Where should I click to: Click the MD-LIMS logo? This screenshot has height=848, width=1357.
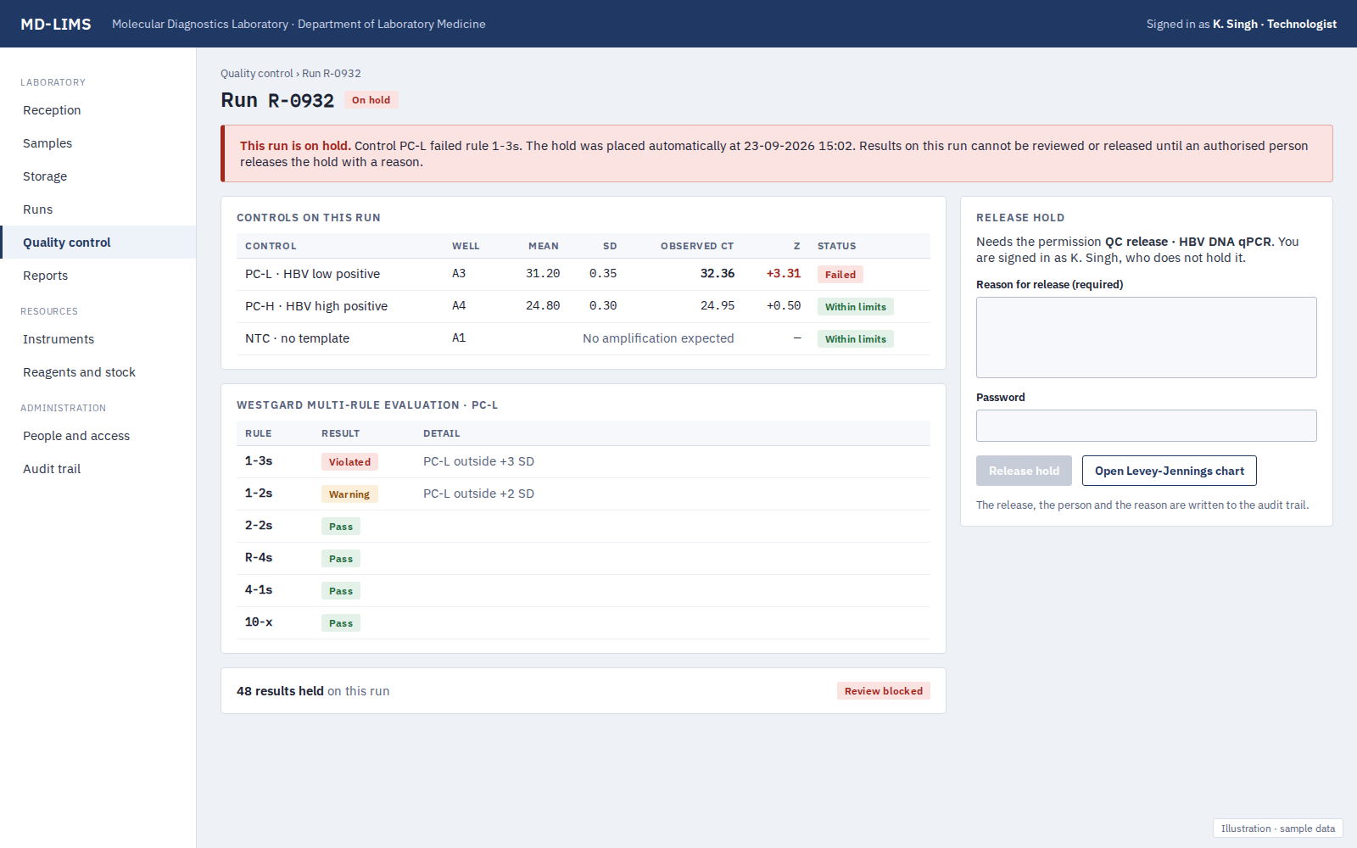coord(56,24)
